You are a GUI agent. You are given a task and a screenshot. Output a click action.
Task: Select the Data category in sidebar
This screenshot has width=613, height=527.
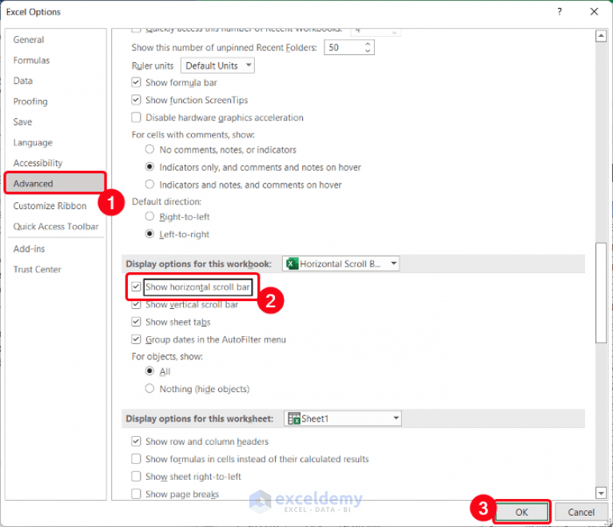pyautogui.click(x=22, y=81)
